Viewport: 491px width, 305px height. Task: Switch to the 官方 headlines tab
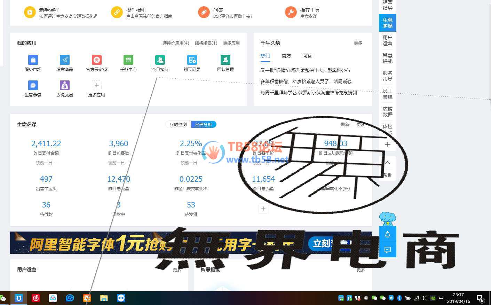tap(286, 56)
